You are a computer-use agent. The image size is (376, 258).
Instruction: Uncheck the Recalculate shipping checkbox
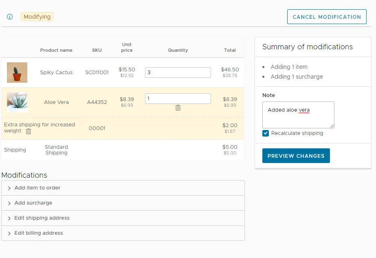pyautogui.click(x=266, y=133)
